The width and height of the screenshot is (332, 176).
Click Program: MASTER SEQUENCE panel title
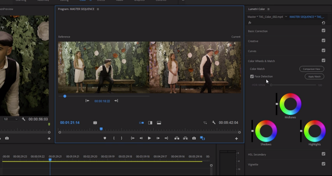coord(76,9)
